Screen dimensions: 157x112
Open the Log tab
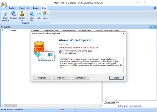coord(118,102)
